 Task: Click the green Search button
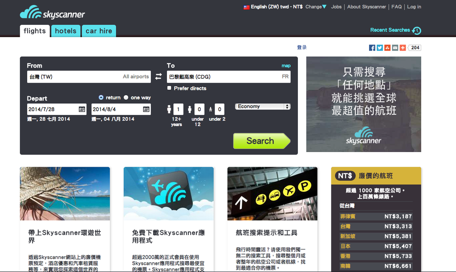tap(261, 141)
